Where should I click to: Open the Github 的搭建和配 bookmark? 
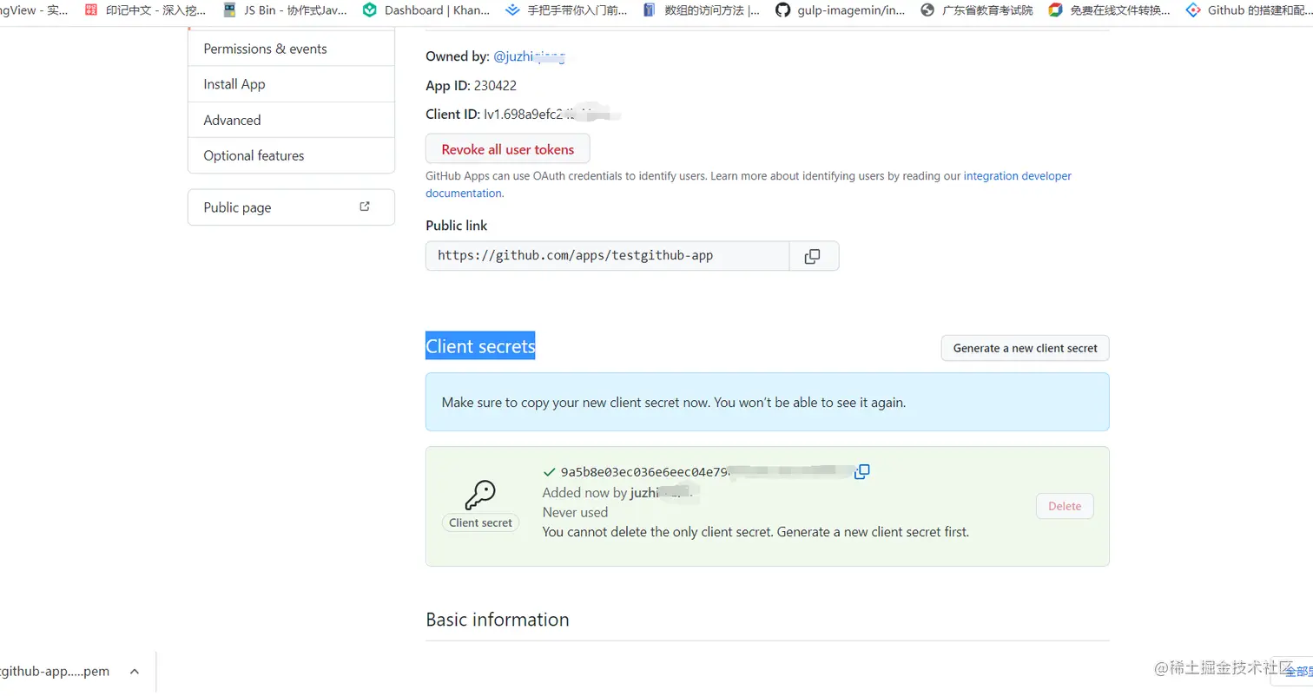[1248, 10]
